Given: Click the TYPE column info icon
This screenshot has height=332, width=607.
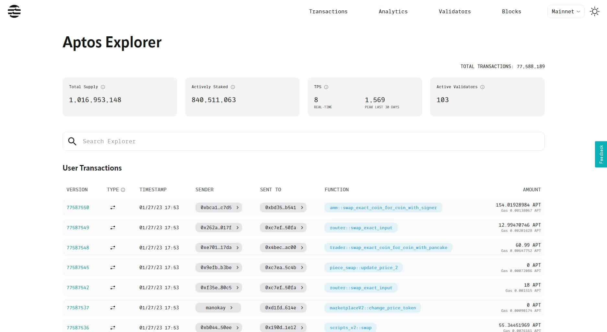Looking at the screenshot, I should 123,190.
